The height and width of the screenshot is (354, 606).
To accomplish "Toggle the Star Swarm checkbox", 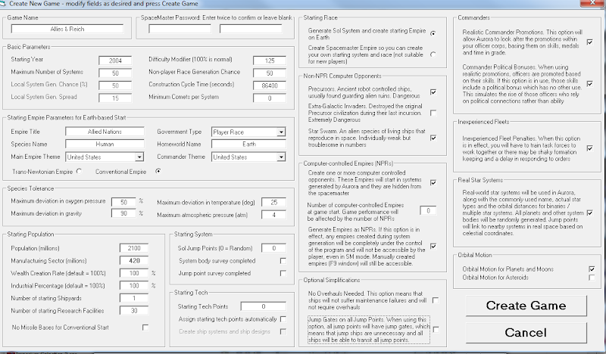I will (433, 138).
